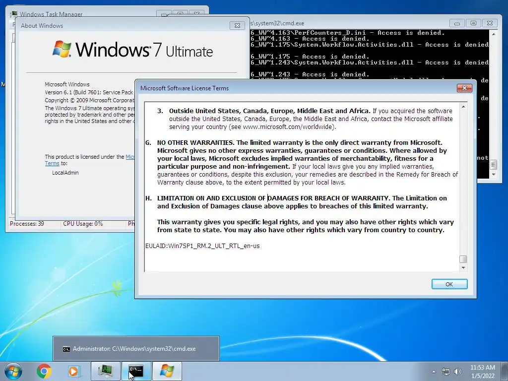Click 'Outside United States, Canada' clause heading
Screen dimensions: 508x381
(x=269, y=111)
